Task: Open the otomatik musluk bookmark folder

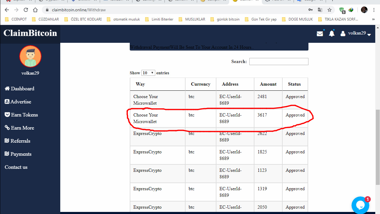Action: pos(123,19)
